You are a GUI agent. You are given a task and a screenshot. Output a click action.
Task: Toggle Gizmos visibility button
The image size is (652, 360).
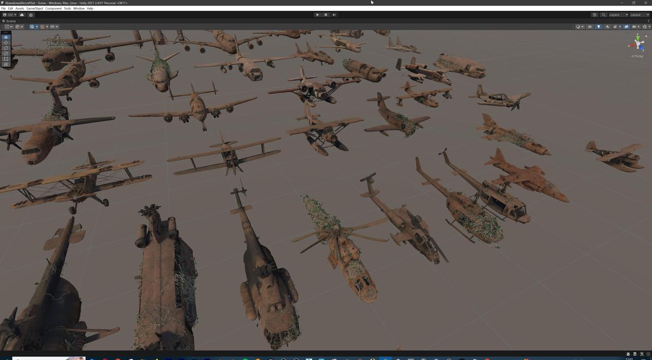click(645, 27)
